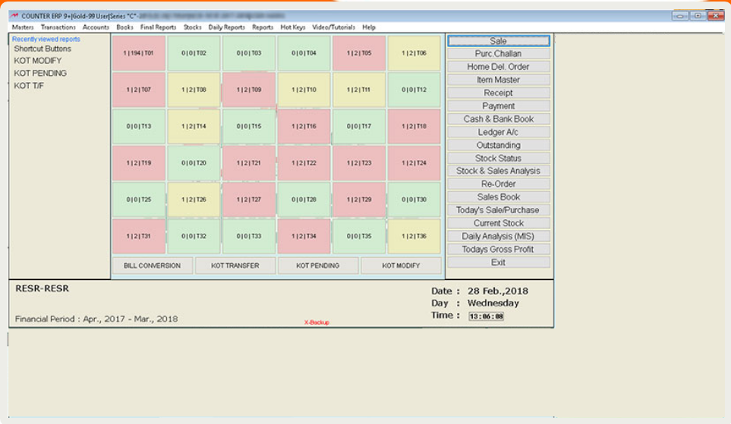Viewport: 731px width, 424px height.
Task: Open Ledger A/c
Action: (x=499, y=132)
